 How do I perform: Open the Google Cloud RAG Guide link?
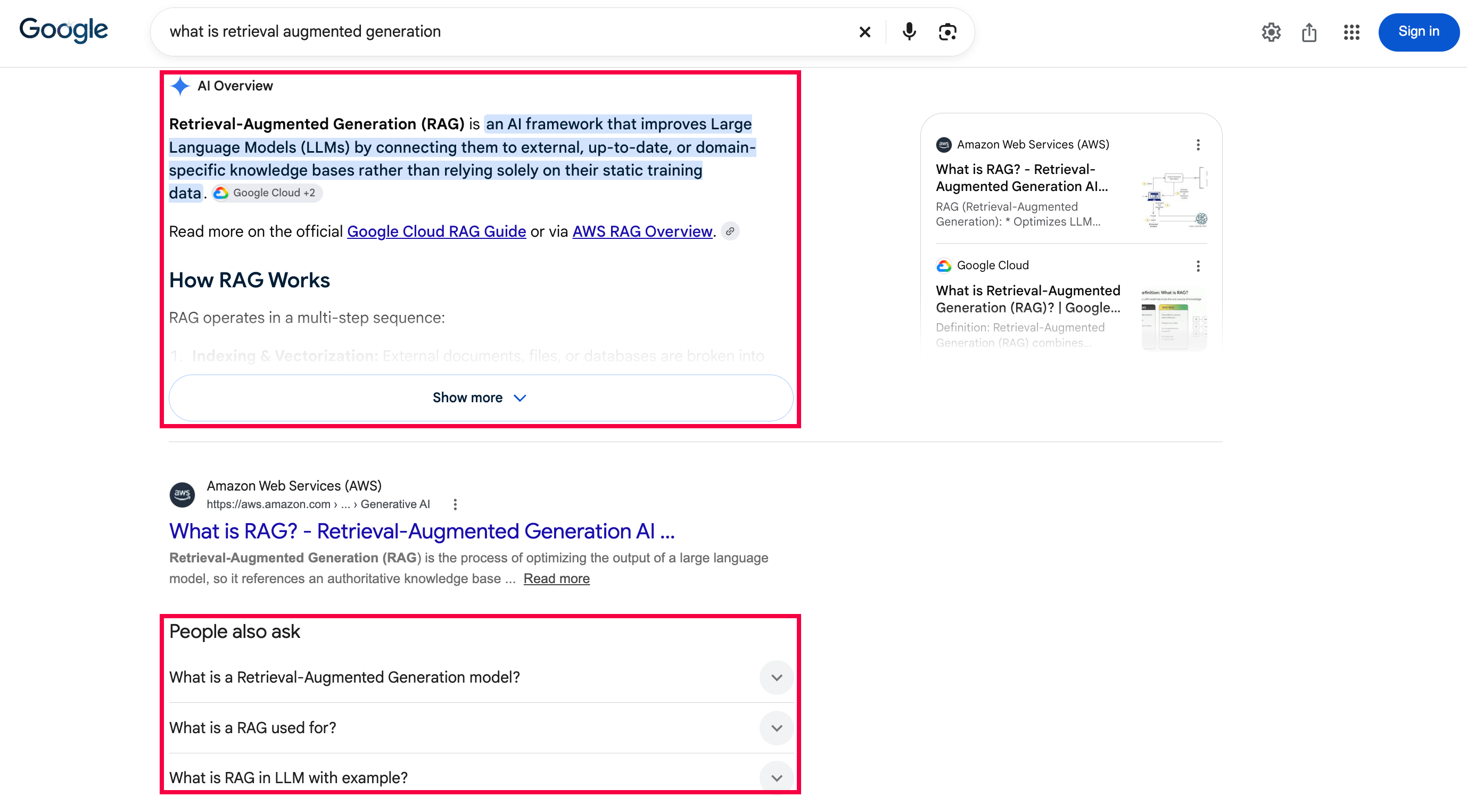coord(436,231)
